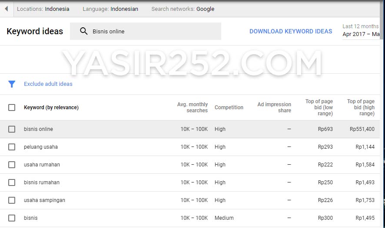Click the 'Exclude adult ideas' filter link
This screenshot has width=385, height=228.
(x=48, y=84)
